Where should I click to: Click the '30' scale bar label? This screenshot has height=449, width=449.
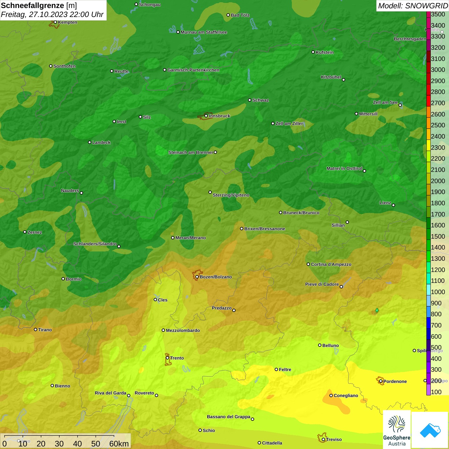pos(59,444)
